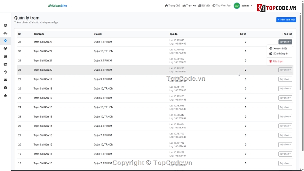Open Thư Viện Ảnh in top navigation

pyautogui.click(x=222, y=6)
